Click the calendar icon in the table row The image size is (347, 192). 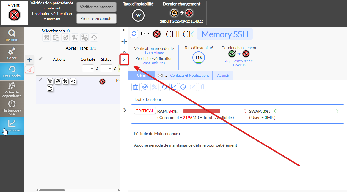point(50,81)
